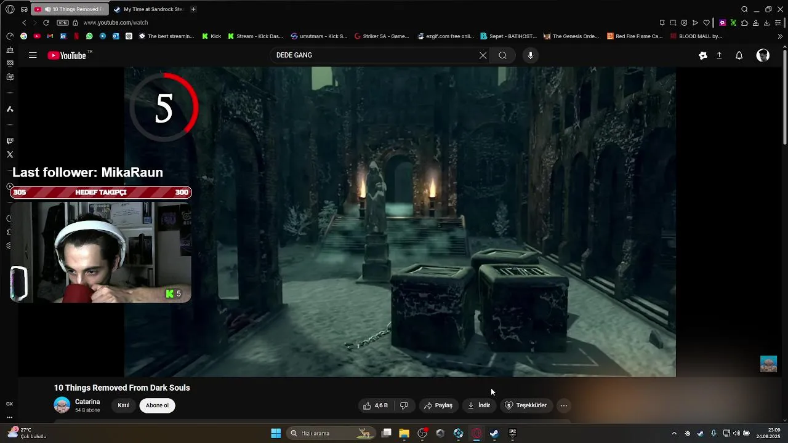This screenshot has width=788, height=443.
Task: Go back to the previous page
Action: tap(24, 23)
